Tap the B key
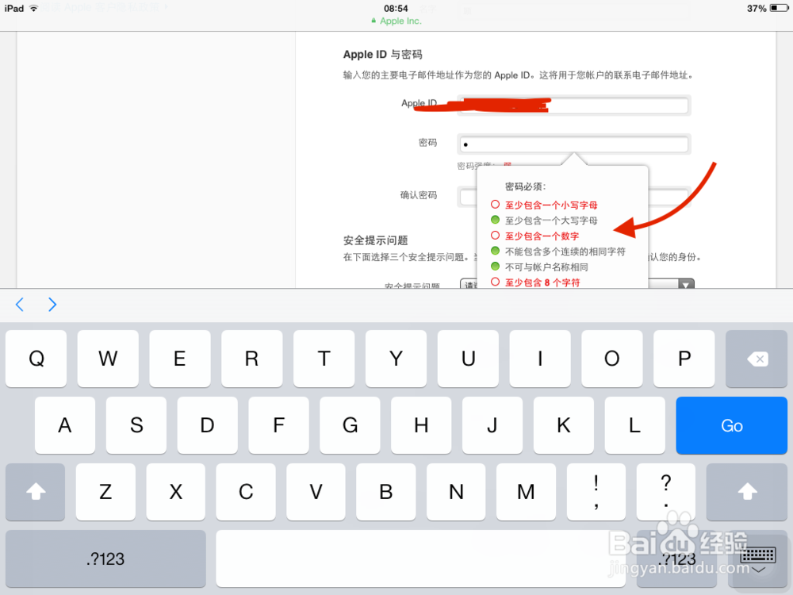The height and width of the screenshot is (595, 793). coord(386,491)
